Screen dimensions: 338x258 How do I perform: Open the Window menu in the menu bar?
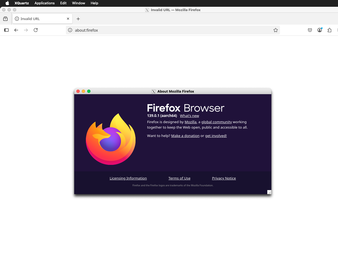79,3
